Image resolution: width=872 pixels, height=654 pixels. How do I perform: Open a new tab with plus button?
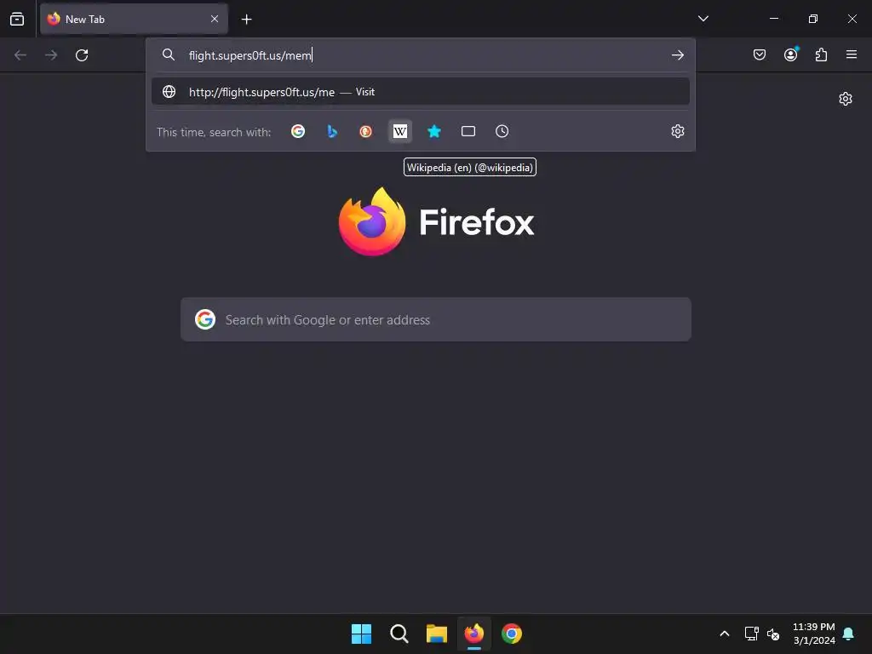pyautogui.click(x=246, y=20)
